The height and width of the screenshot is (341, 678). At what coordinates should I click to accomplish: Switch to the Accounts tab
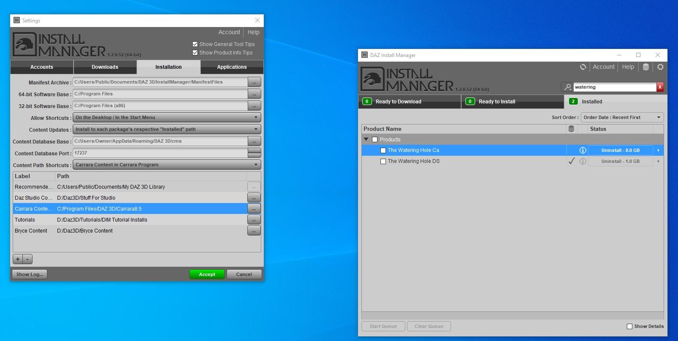click(42, 67)
